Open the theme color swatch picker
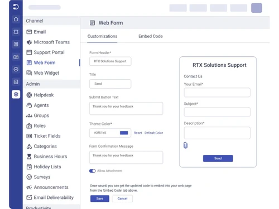 (124, 133)
